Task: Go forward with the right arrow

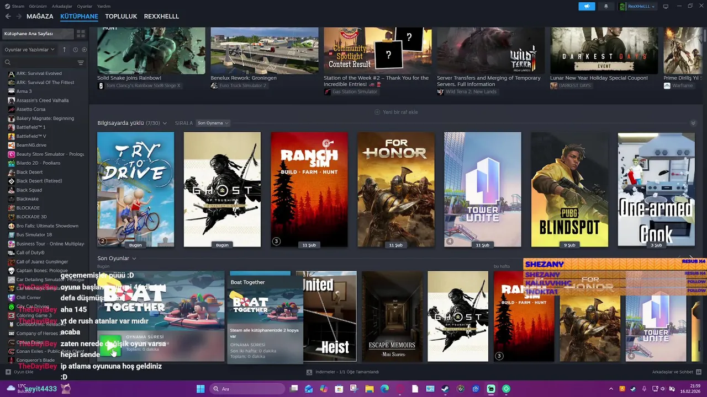Action: coord(18,17)
